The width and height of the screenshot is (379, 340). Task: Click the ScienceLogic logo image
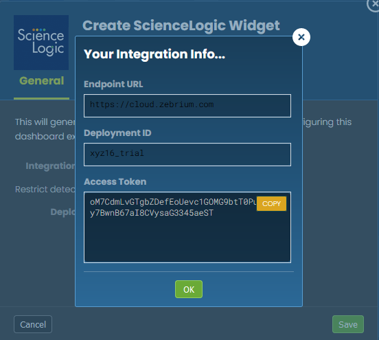click(41, 43)
